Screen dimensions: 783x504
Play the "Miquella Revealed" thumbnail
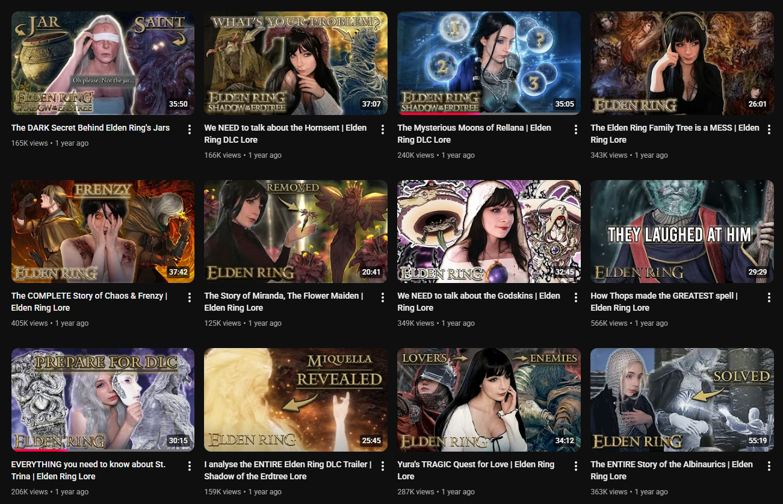(x=296, y=400)
